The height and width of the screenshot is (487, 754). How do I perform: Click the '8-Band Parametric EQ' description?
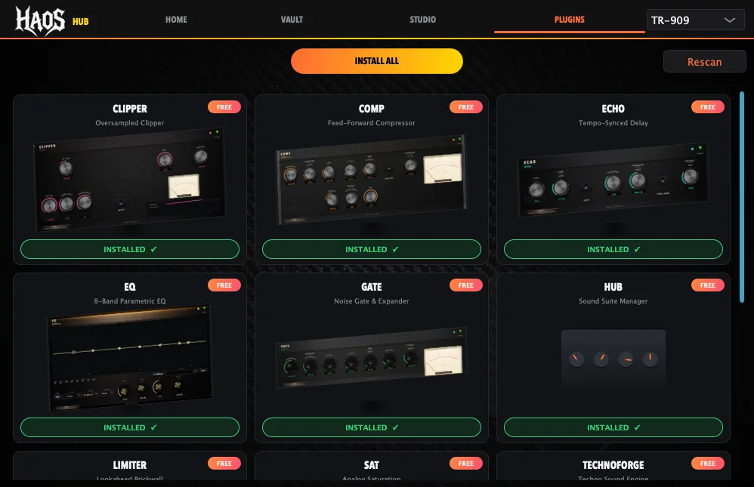[130, 301]
